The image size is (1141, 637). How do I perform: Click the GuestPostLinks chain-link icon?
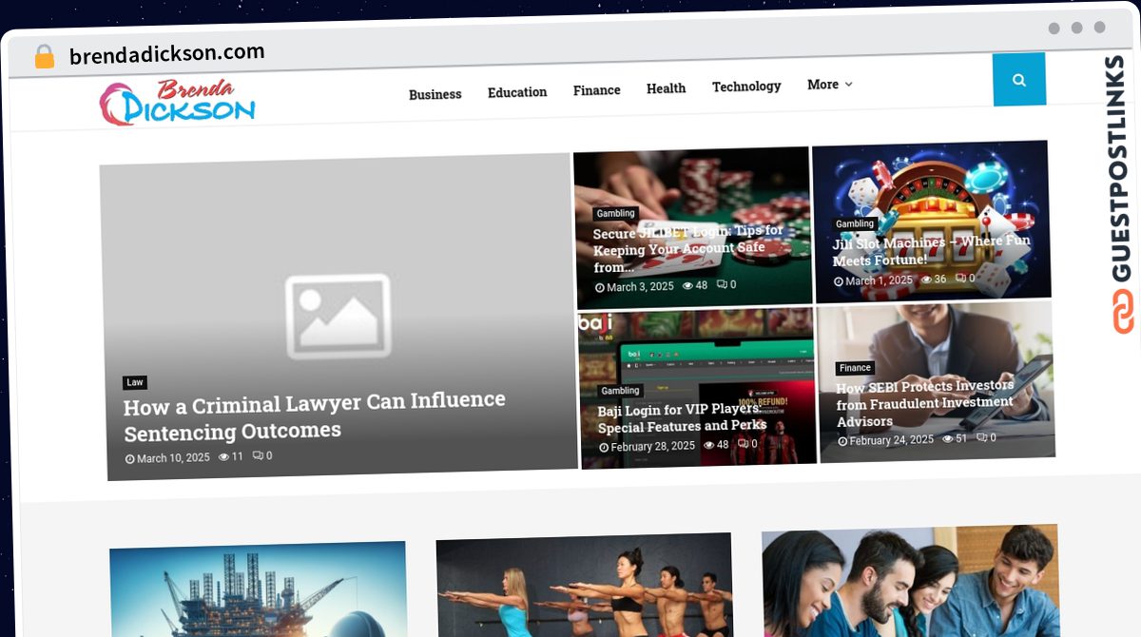coord(1124,312)
